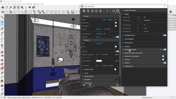Select the CUDA render engine
This screenshot has width=176, height=99.
pos(110,20)
